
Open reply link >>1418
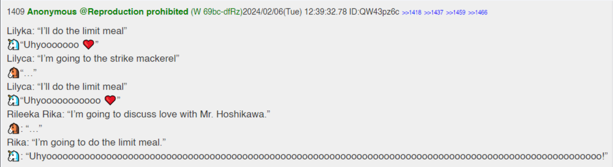[411, 13]
